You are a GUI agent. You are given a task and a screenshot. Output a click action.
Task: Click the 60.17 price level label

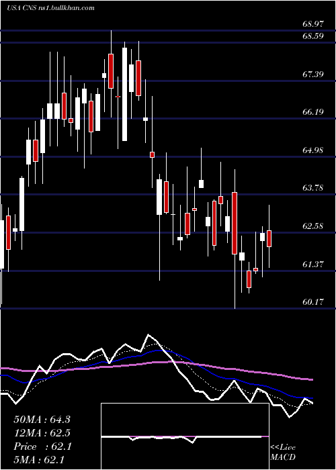313,302
